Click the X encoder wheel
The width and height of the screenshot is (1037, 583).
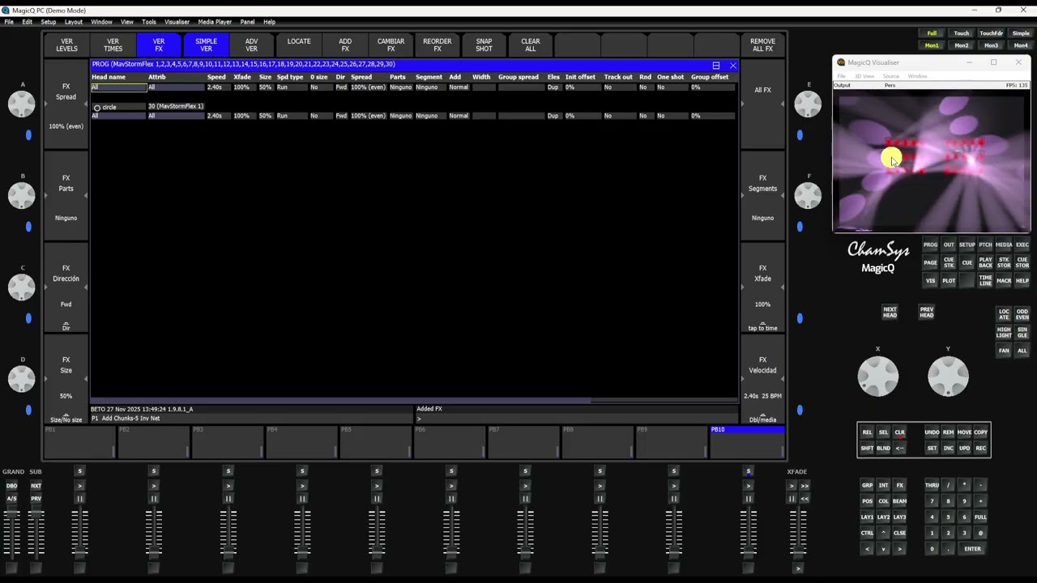tap(878, 377)
